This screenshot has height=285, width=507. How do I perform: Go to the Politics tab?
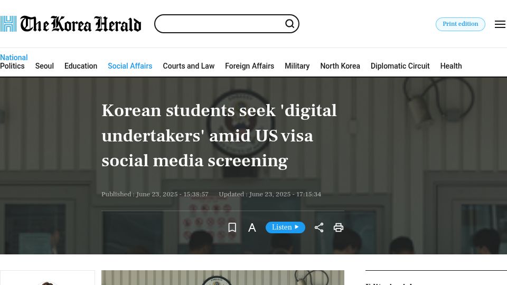coord(12,66)
